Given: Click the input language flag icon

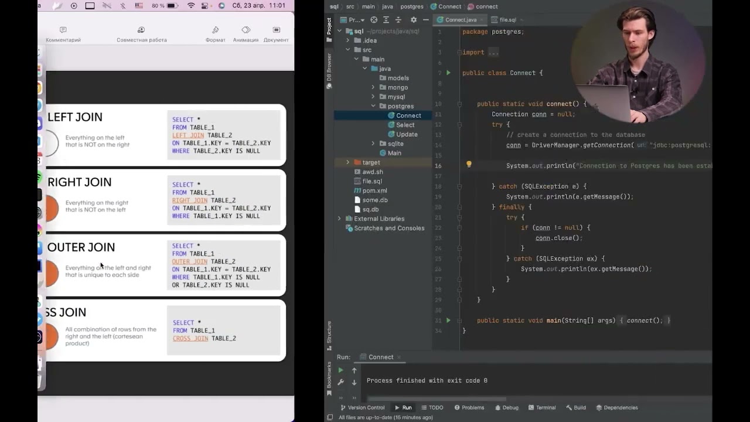Looking at the screenshot, I should (x=139, y=6).
